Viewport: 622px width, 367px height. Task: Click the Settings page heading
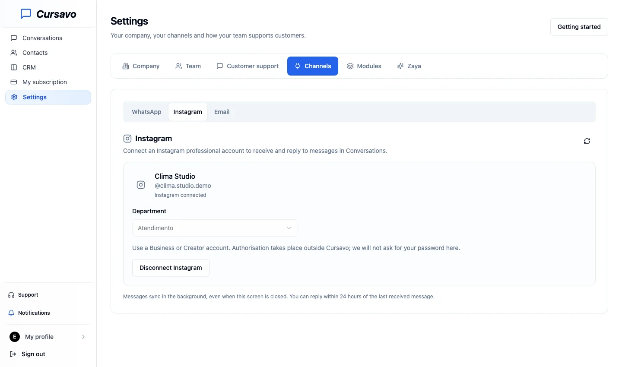[x=129, y=21]
